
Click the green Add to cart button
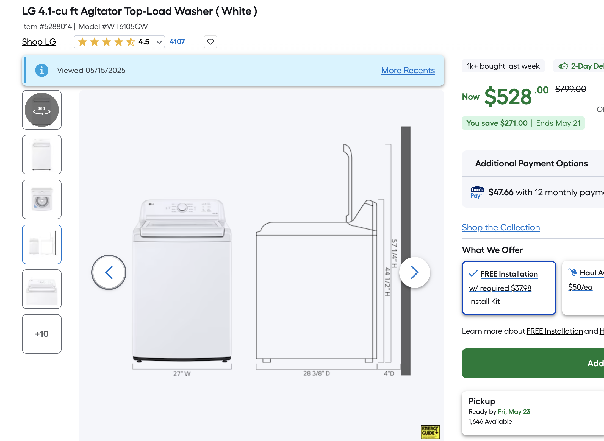point(533,363)
